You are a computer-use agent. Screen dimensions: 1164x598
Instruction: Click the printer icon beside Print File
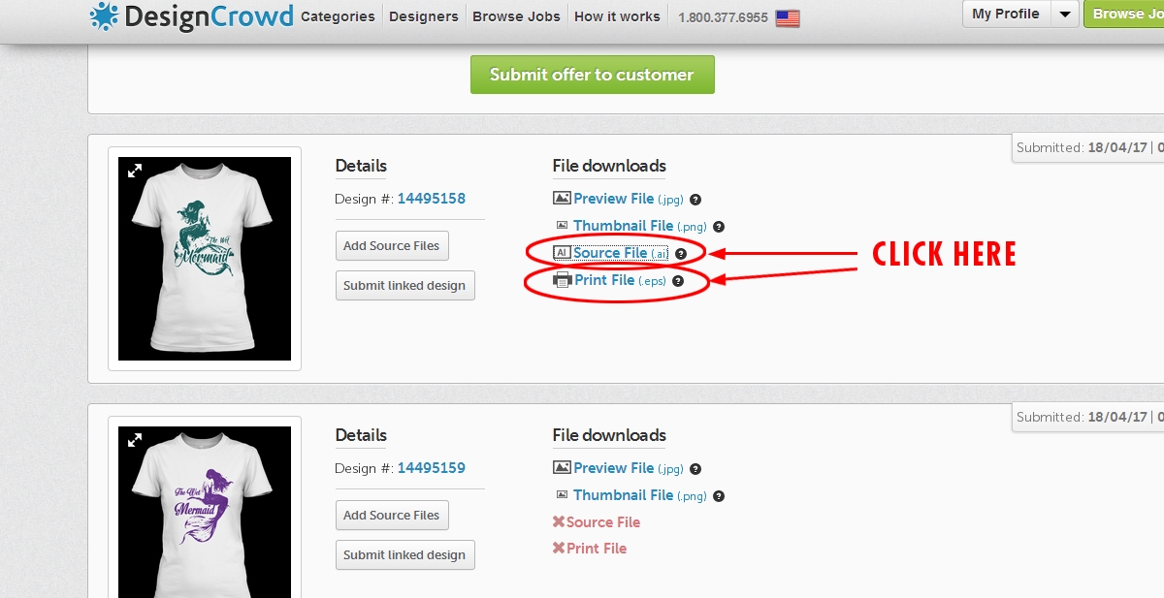[x=562, y=280]
